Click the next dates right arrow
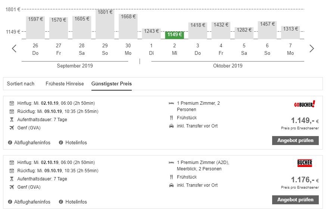Screen dimensions: 327x211 (312, 48)
